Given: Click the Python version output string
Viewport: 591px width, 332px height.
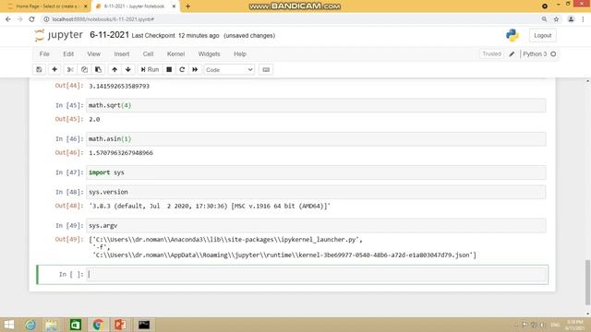Looking at the screenshot, I should (210, 206).
